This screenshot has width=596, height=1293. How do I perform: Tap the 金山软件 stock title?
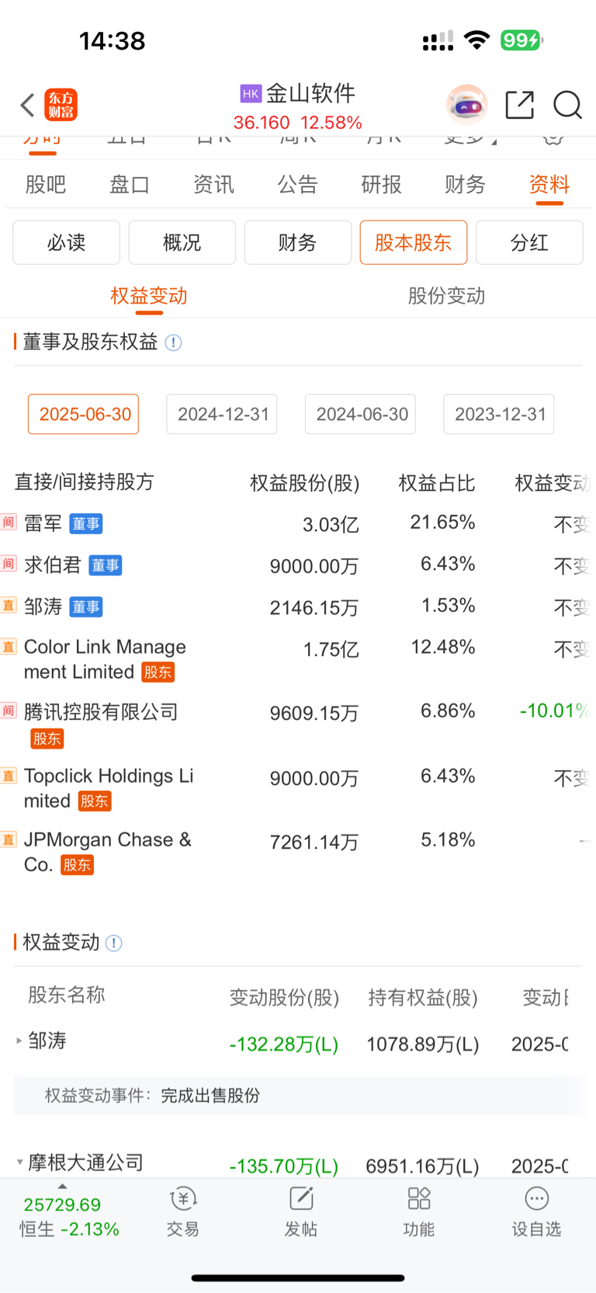click(x=310, y=94)
